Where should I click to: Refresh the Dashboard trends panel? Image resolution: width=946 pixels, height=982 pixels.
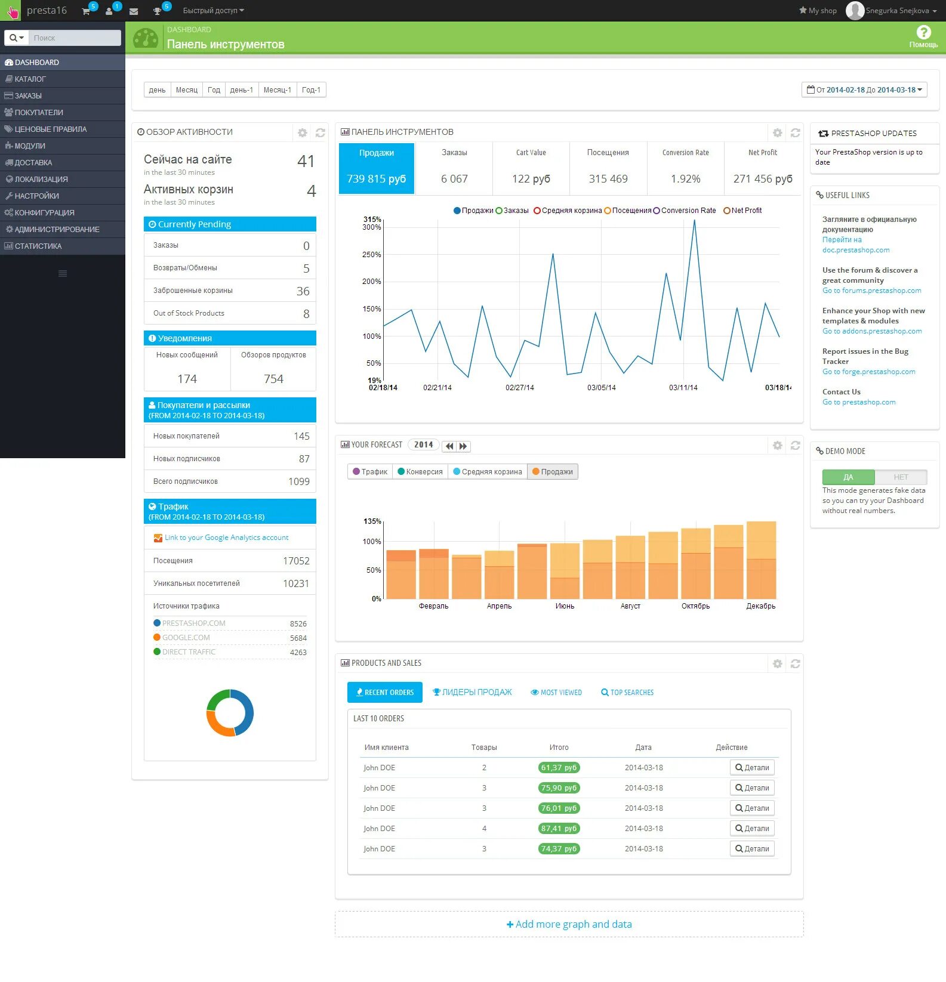click(796, 132)
